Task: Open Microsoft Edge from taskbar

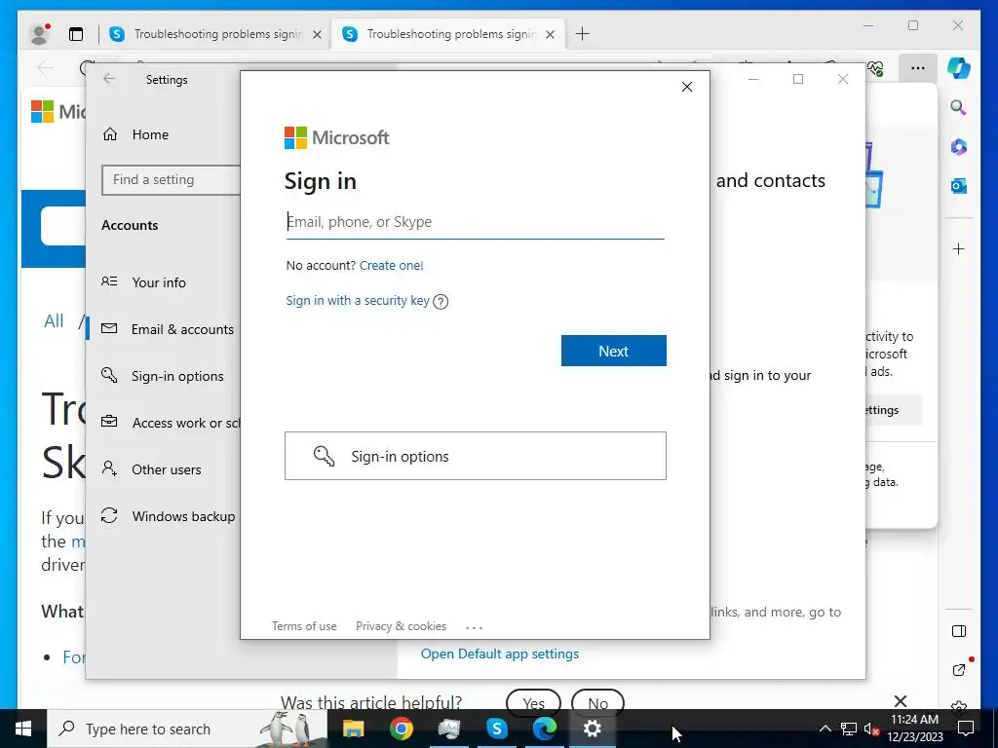Action: (x=544, y=729)
